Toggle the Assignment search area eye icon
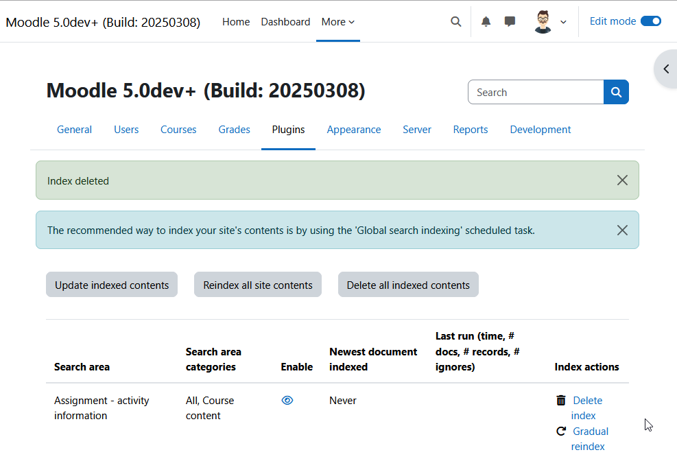The image size is (677, 472). (x=287, y=401)
